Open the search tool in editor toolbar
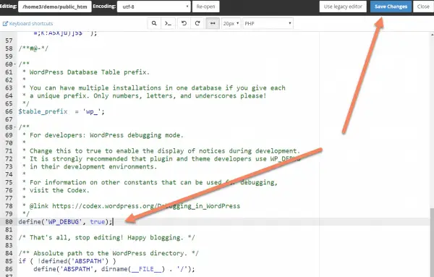Screen dimensions: 434x277 click(x=154, y=24)
